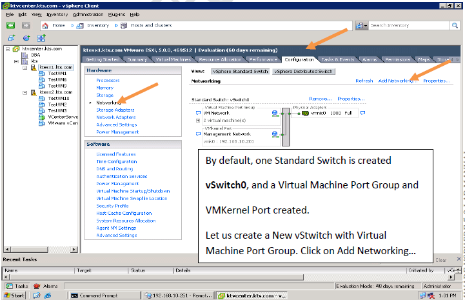This screenshot has width=465, height=300.
Task: Open Licensed Features under Software
Action: (116, 154)
